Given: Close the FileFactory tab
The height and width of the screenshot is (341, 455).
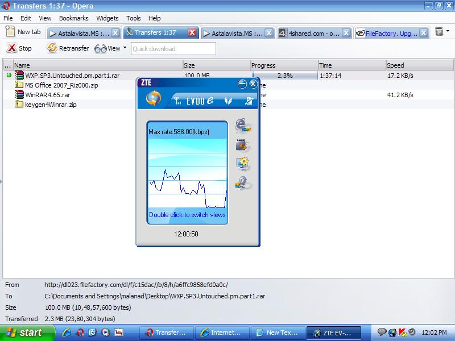Looking at the screenshot, I should point(424,33).
